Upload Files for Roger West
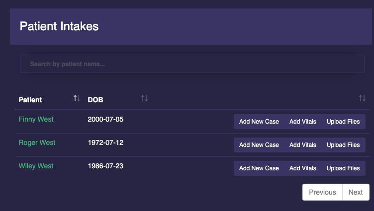This screenshot has height=211, width=374. pyautogui.click(x=343, y=145)
